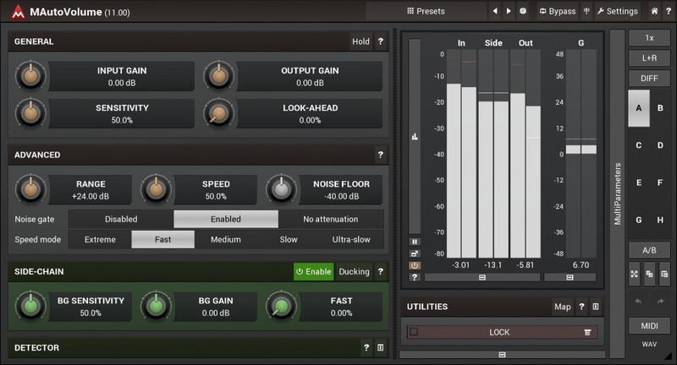Tick the LOCK checkbox in Utilities
The image size is (677, 365).
[414, 332]
